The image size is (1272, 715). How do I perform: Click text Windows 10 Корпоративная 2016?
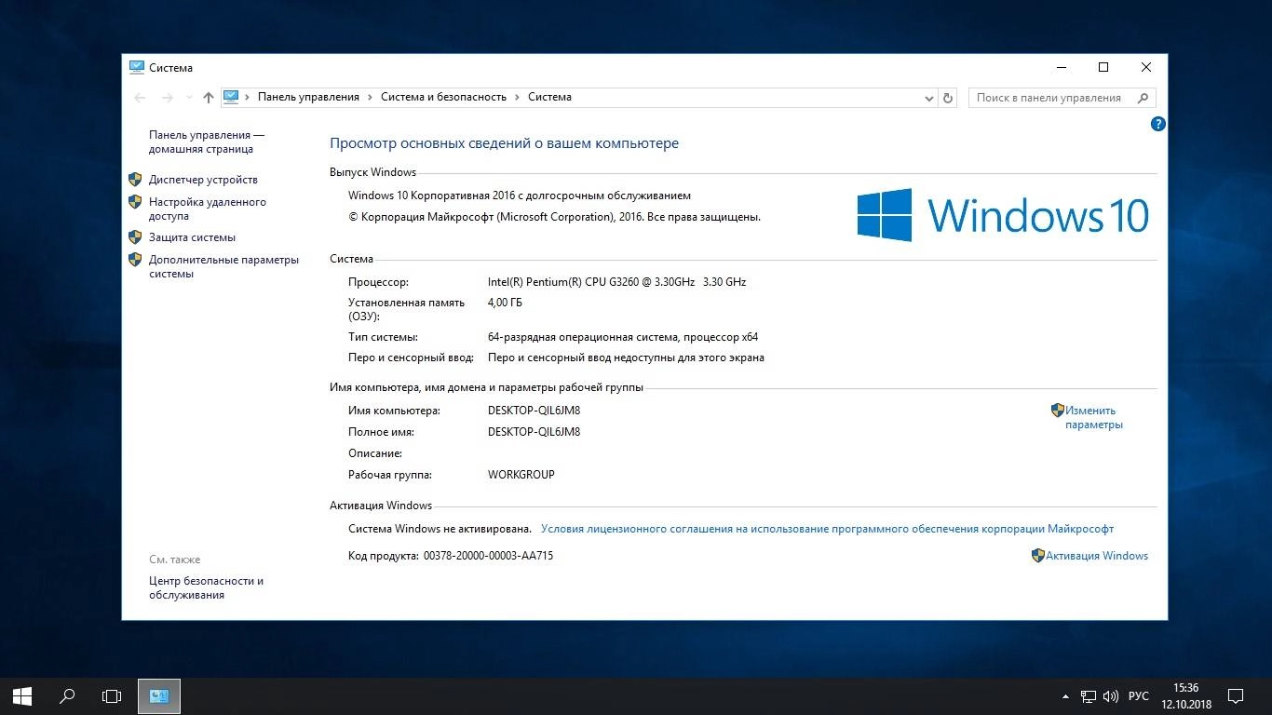(x=430, y=196)
